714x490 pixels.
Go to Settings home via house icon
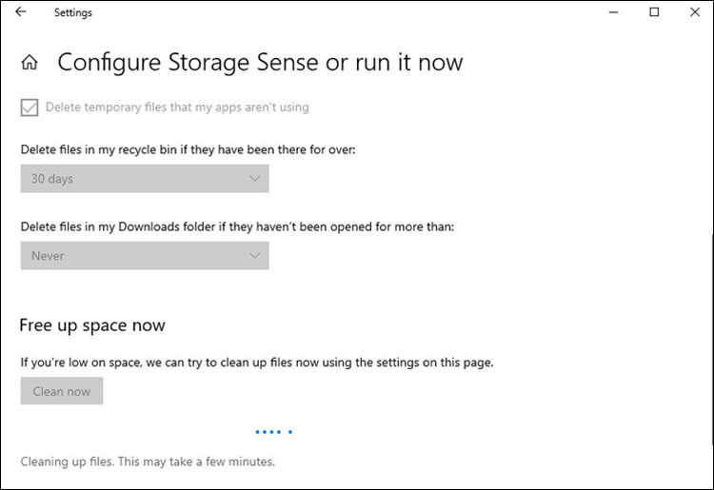(x=30, y=64)
